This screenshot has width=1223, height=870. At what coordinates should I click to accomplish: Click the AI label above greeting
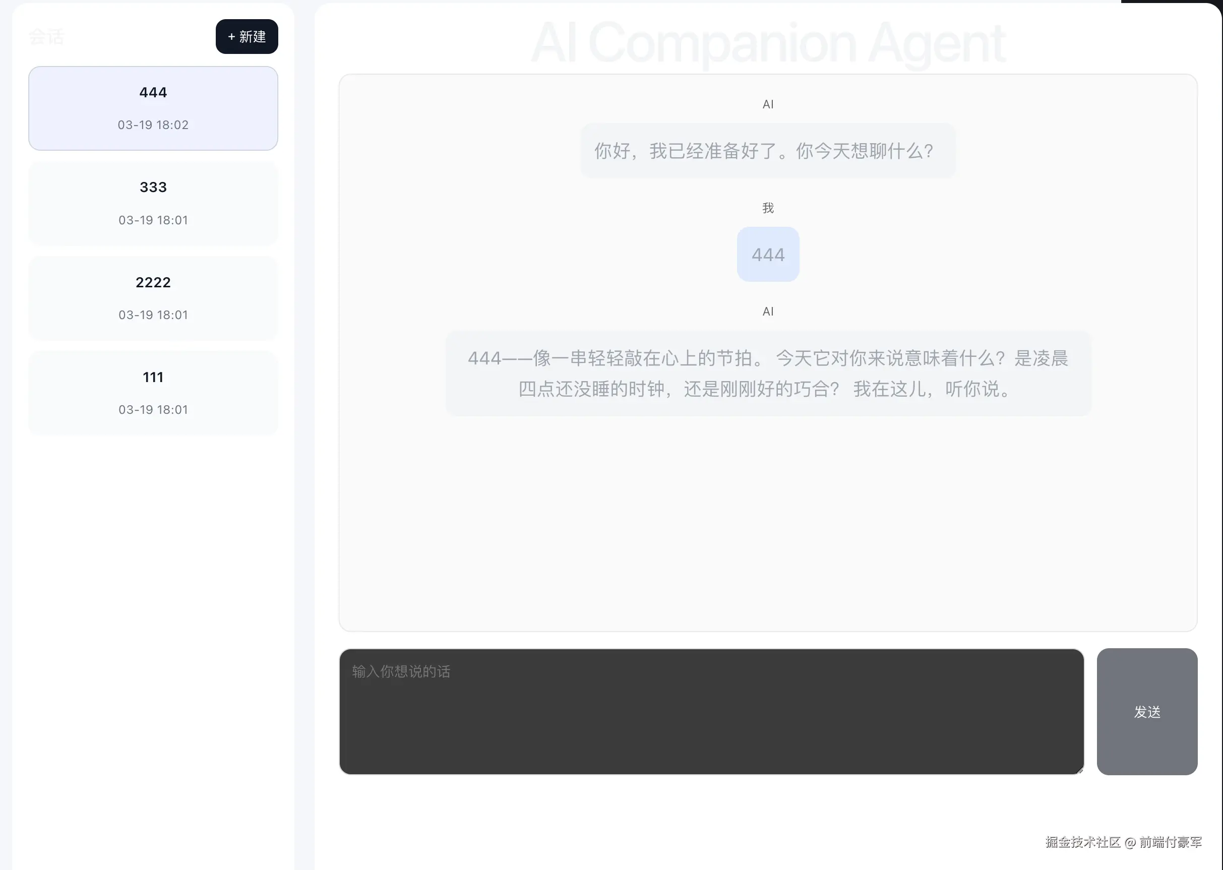point(768,104)
